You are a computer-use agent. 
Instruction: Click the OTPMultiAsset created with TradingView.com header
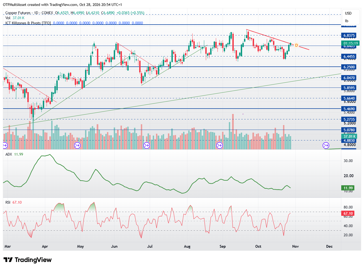[63, 5]
